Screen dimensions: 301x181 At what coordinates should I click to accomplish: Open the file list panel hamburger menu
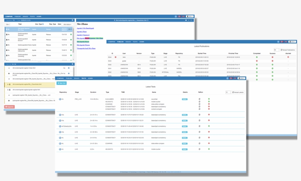coord(72,64)
